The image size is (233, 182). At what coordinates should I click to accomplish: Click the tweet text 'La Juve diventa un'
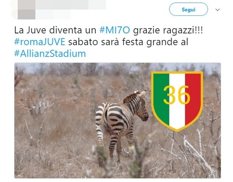(x=55, y=30)
